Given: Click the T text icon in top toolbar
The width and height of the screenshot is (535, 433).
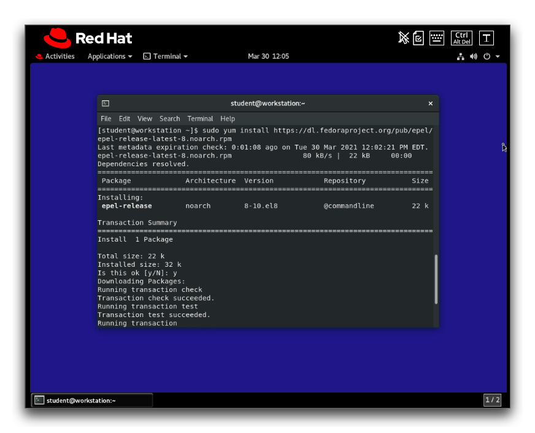Looking at the screenshot, I should pyautogui.click(x=487, y=38).
